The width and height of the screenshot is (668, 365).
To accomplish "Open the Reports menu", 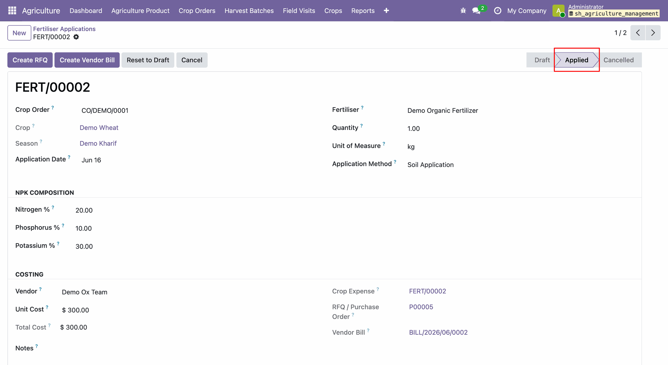I will pos(363,11).
